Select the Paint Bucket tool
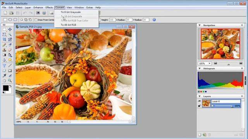The width and height of the screenshot is (248, 139). pos(10,55)
